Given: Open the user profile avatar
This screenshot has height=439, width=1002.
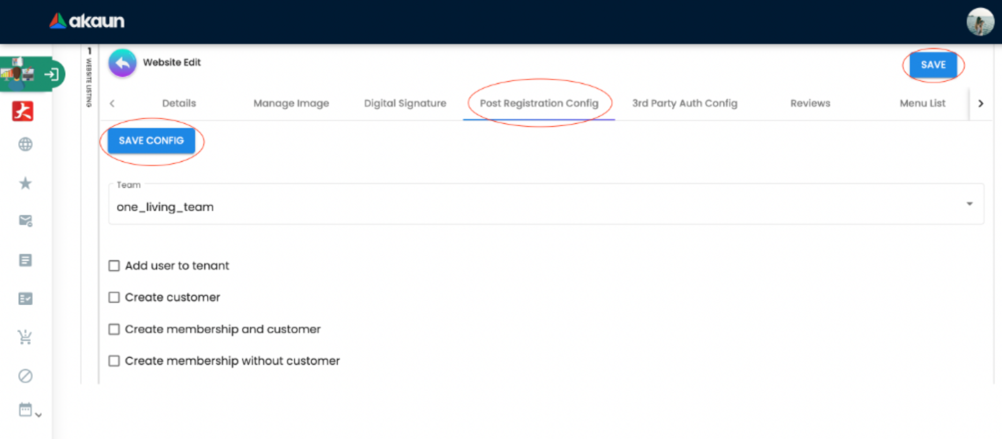Looking at the screenshot, I should click(979, 22).
